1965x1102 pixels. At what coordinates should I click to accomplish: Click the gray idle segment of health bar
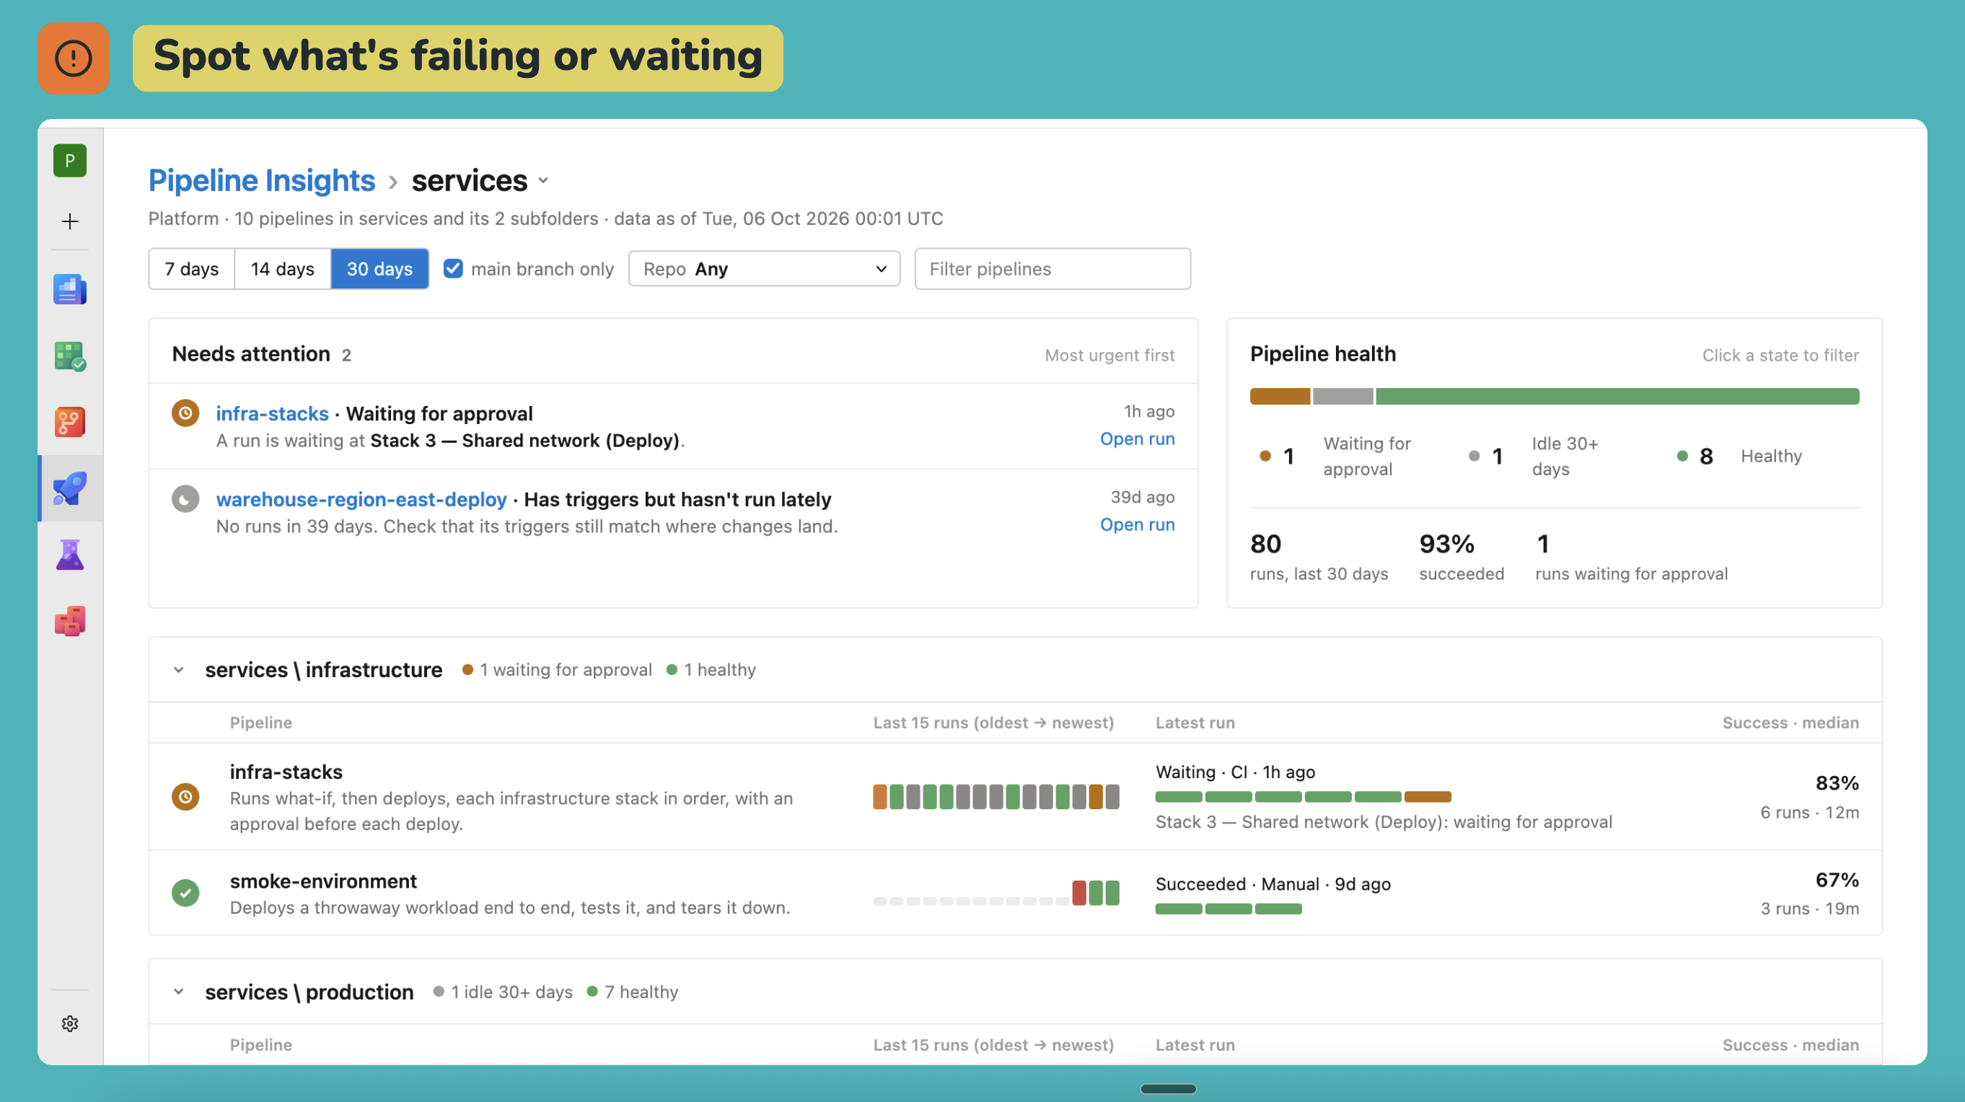tap(1343, 396)
